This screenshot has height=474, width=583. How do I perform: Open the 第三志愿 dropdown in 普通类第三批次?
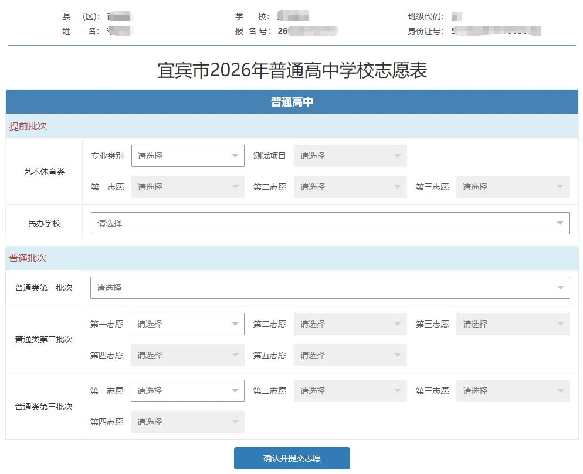(x=512, y=390)
